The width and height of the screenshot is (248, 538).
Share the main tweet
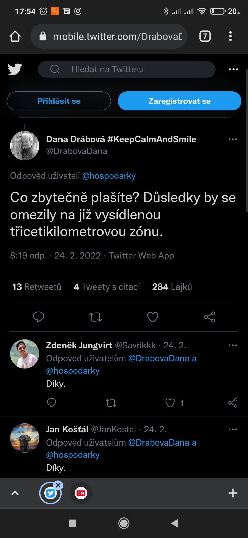pyautogui.click(x=210, y=317)
